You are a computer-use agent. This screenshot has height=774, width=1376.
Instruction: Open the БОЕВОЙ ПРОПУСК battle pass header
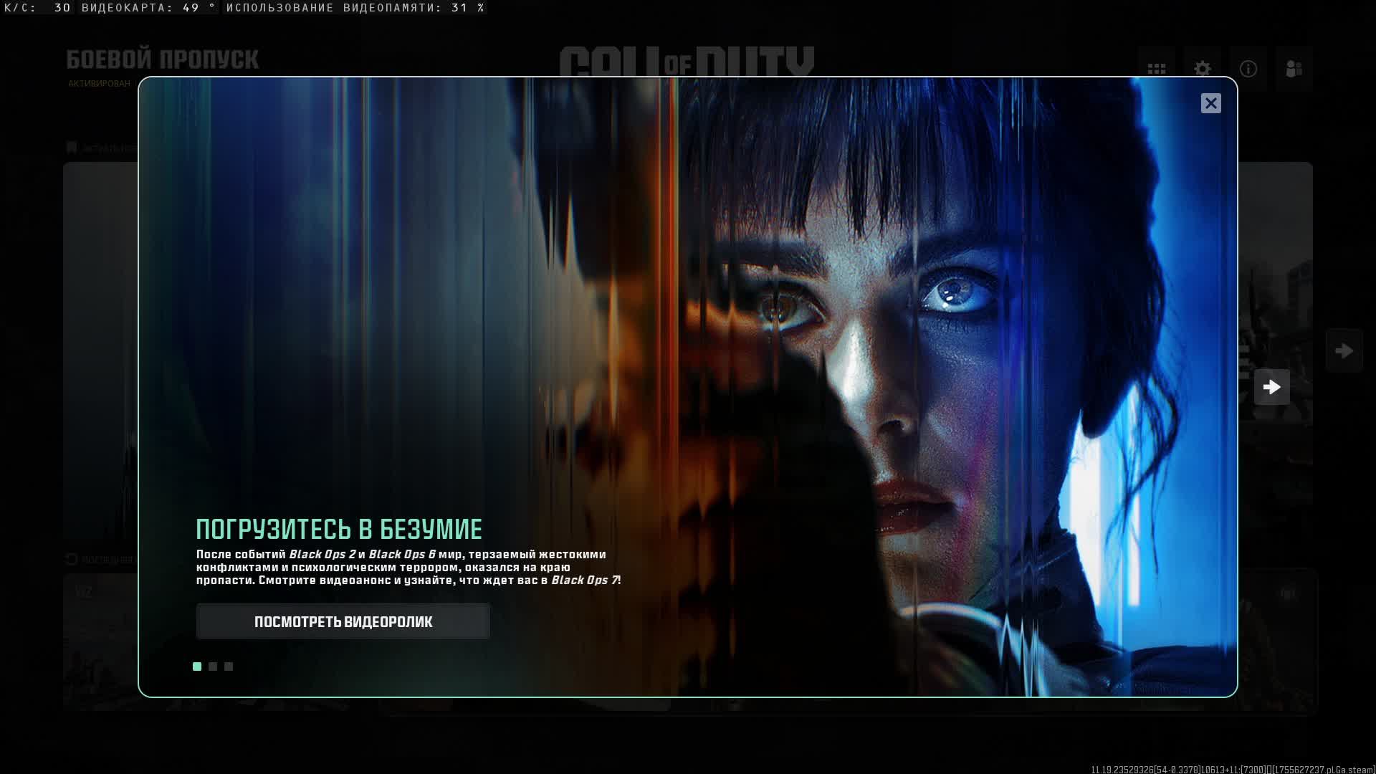pyautogui.click(x=162, y=59)
